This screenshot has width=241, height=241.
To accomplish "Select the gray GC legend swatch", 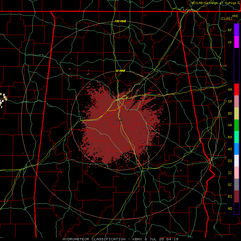I will (236, 184).
